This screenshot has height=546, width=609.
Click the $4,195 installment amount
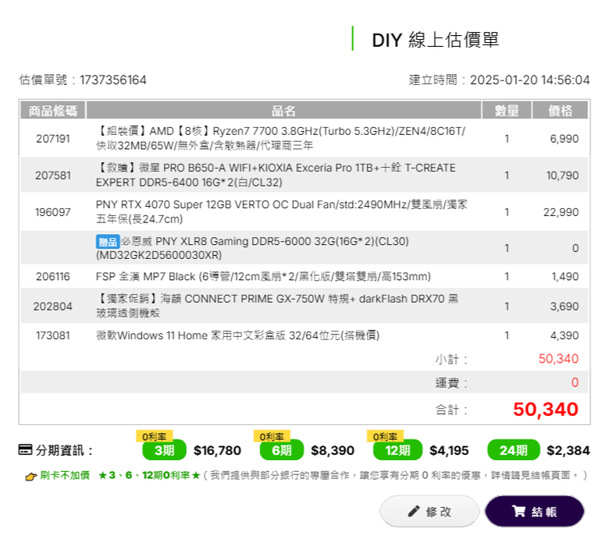[449, 451]
